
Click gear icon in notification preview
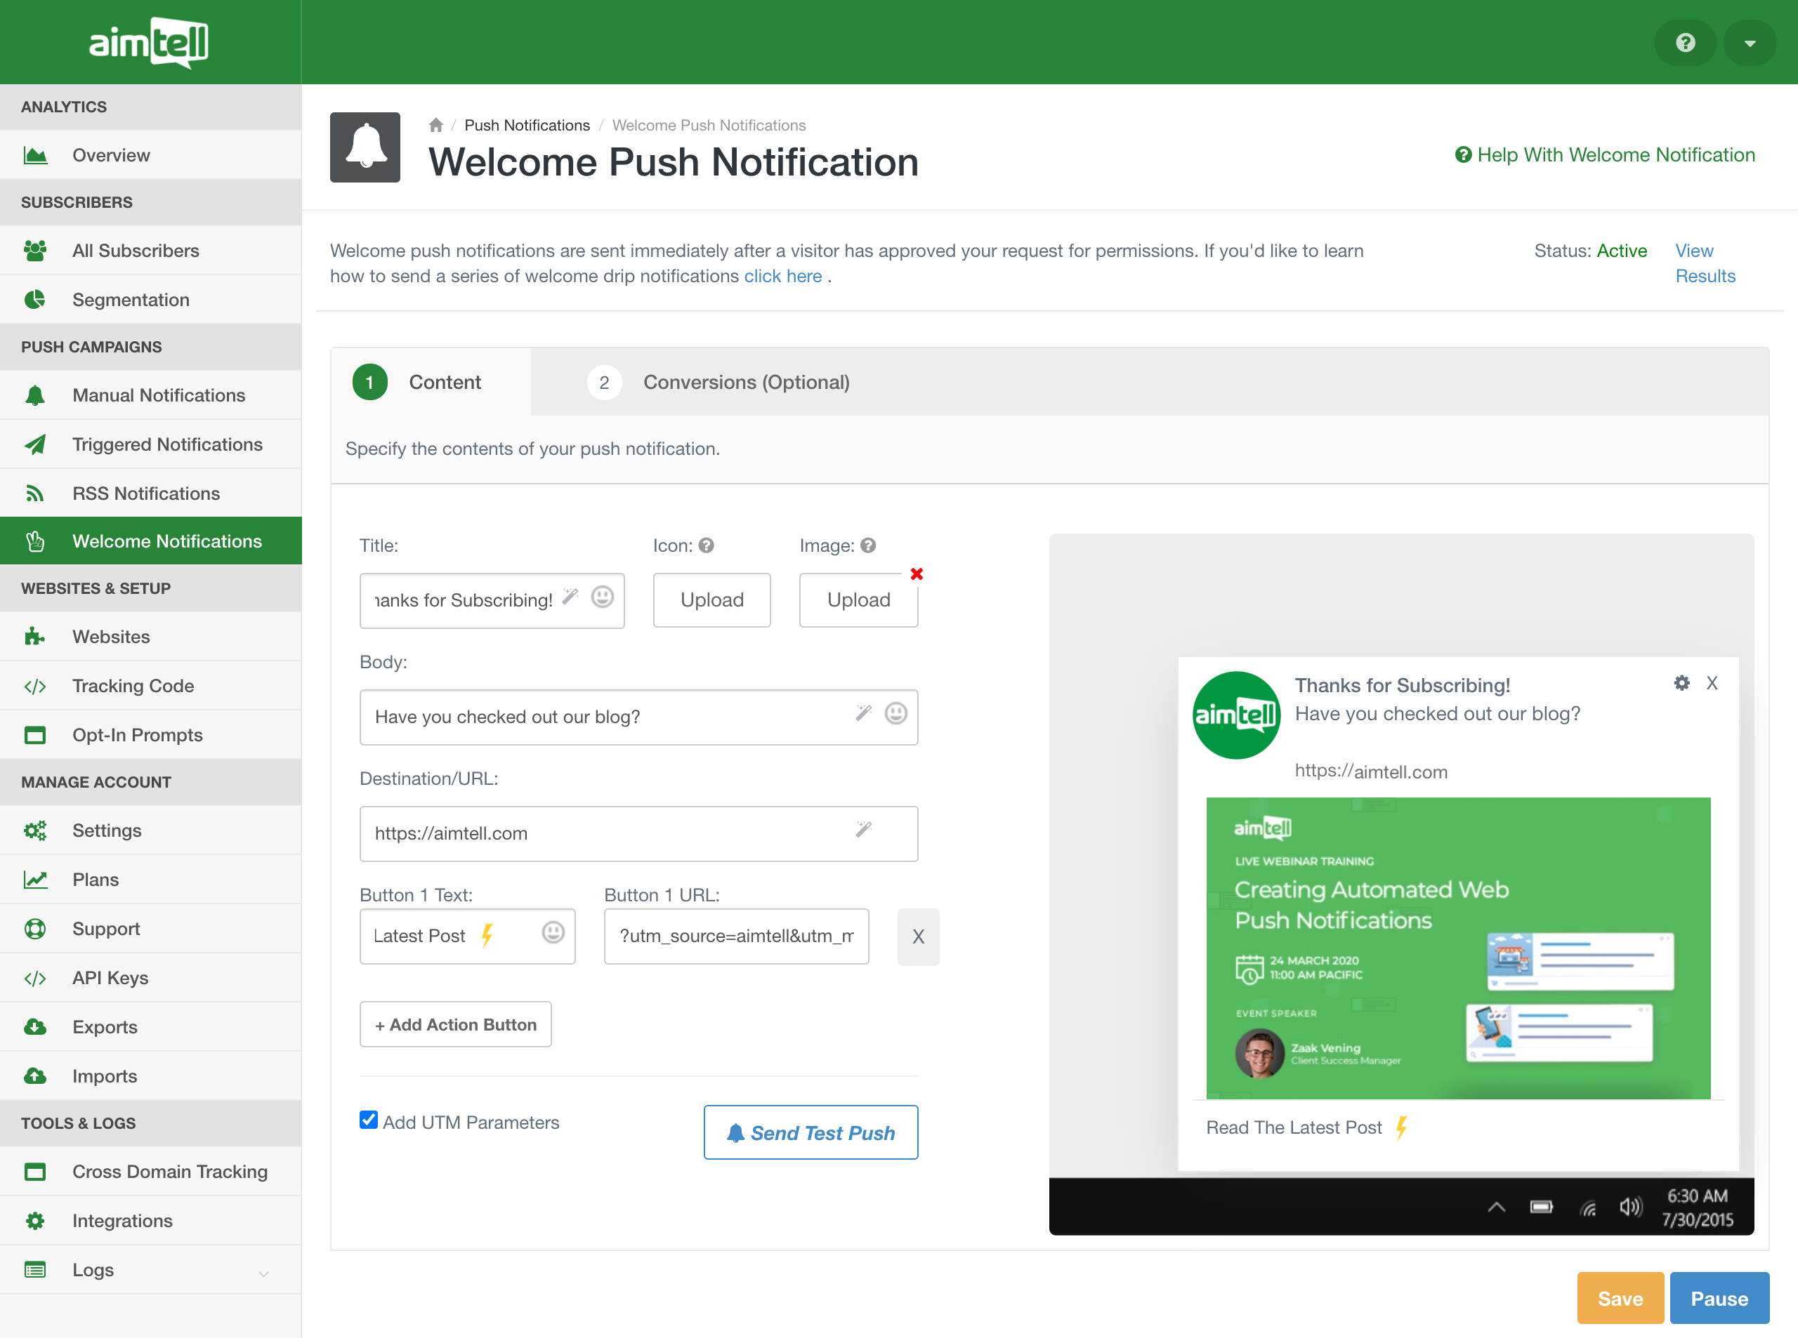(x=1681, y=684)
